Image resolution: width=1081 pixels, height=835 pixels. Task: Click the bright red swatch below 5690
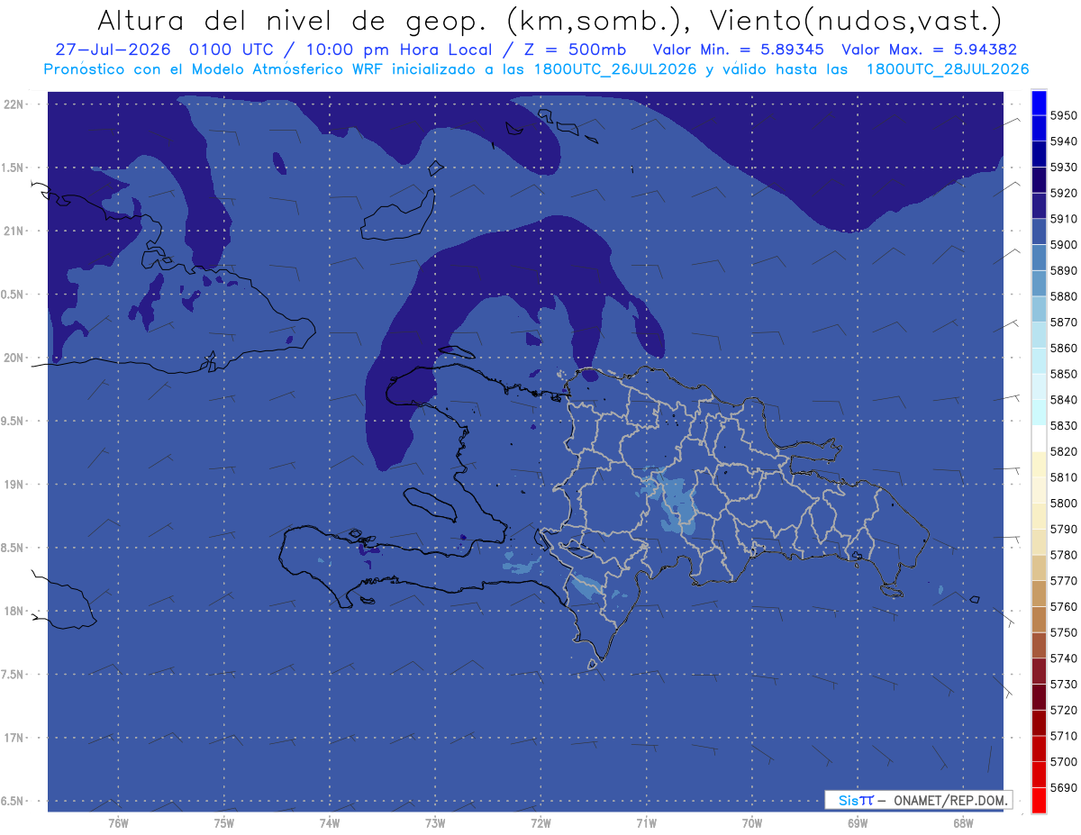(x=1038, y=800)
